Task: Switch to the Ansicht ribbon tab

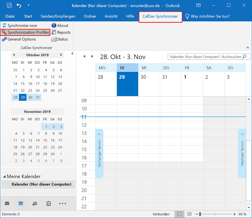Action: point(111,16)
